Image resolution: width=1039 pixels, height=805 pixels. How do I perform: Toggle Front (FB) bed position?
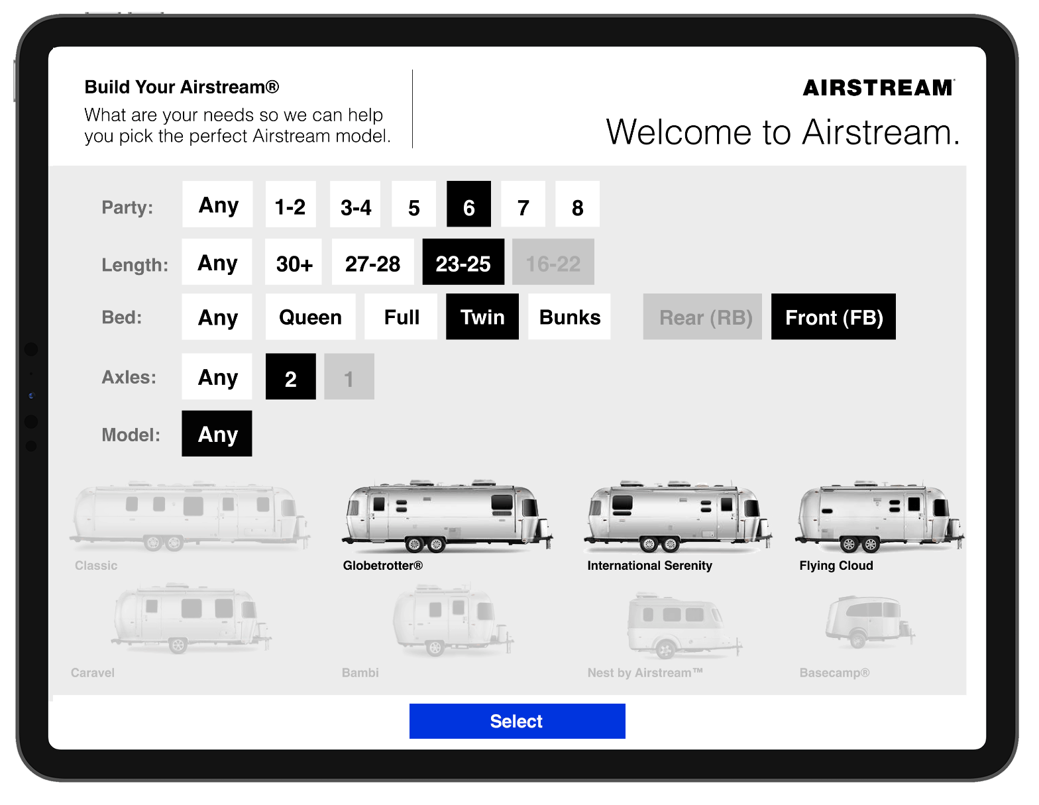click(834, 317)
